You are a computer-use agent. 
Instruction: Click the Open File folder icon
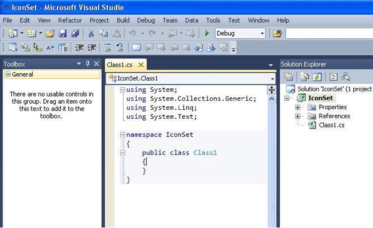pos(50,33)
